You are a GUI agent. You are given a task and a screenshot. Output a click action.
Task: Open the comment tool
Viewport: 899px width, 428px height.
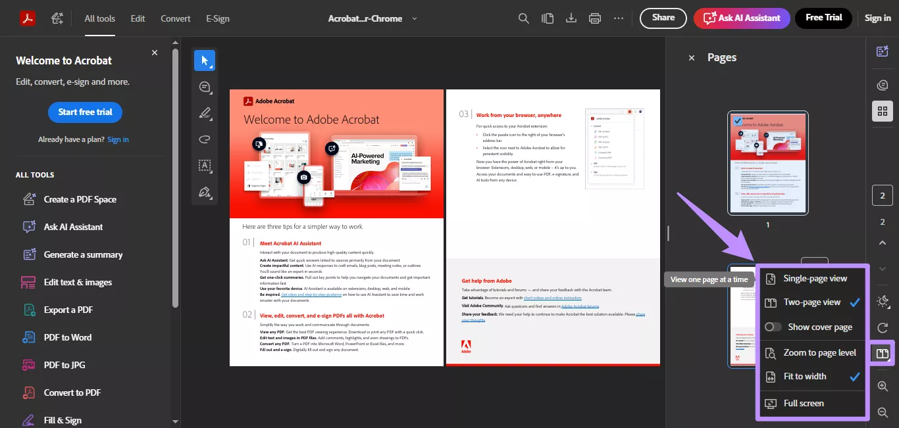click(x=205, y=86)
